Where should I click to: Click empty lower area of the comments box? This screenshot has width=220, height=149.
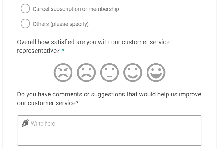[109, 138]
